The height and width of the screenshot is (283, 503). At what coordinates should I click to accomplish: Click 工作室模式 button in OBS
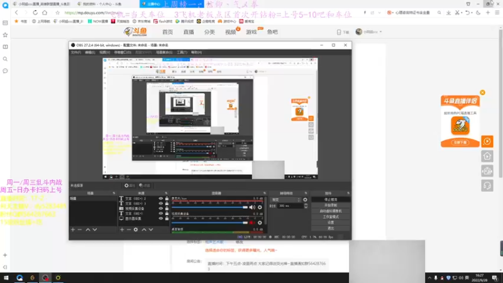coord(331,217)
